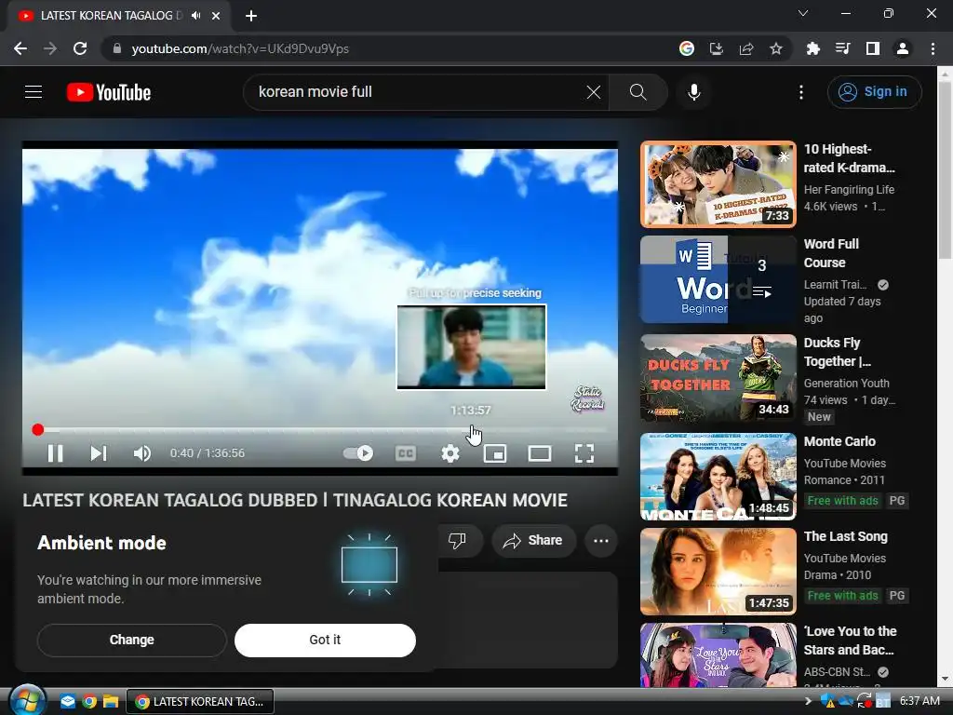
Task: Seek on the video progress bar
Action: [x=320, y=430]
